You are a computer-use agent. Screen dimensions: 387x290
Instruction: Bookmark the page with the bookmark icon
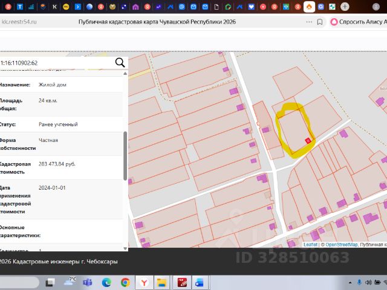coord(320,22)
